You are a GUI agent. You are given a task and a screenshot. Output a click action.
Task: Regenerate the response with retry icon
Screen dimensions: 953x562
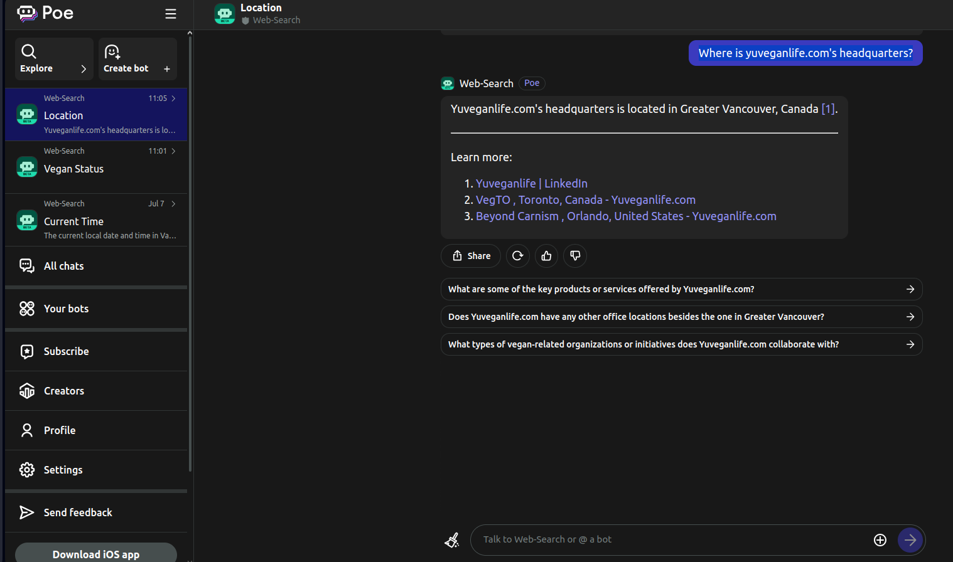click(518, 256)
